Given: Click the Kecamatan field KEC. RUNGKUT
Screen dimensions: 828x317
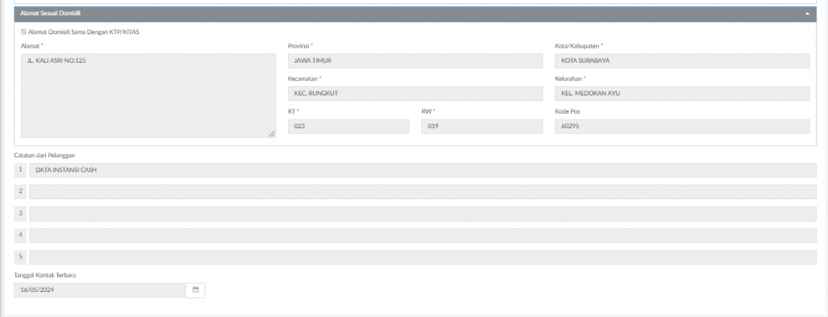Looking at the screenshot, I should (x=415, y=94).
